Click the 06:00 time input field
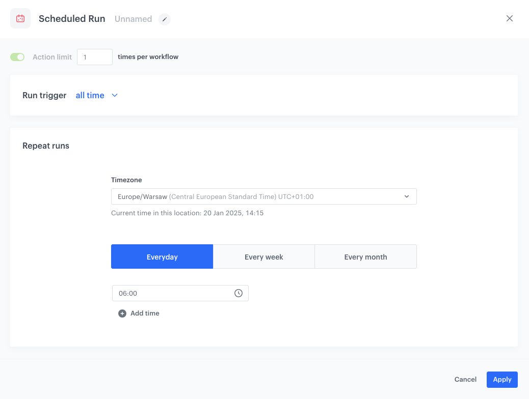 173,293
